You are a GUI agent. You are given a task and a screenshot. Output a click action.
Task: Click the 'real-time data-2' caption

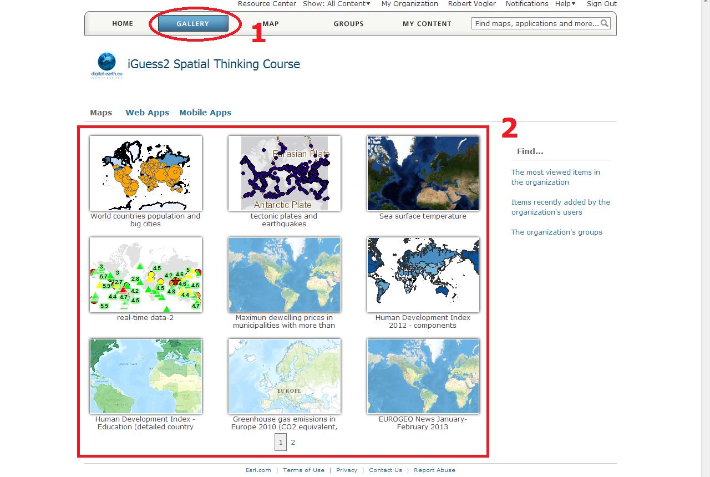click(x=145, y=318)
